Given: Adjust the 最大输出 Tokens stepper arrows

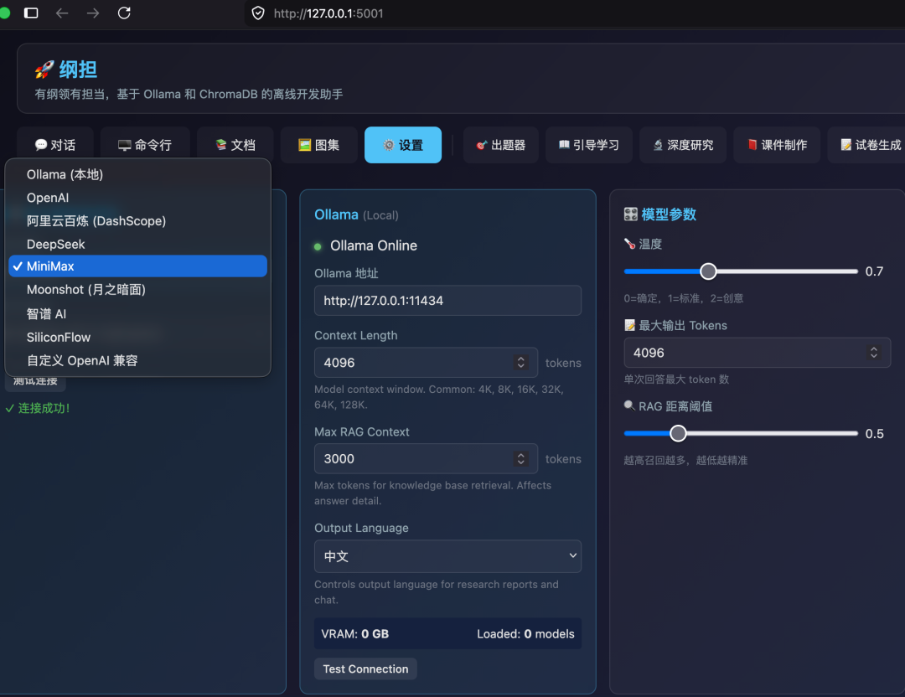Looking at the screenshot, I should (874, 353).
